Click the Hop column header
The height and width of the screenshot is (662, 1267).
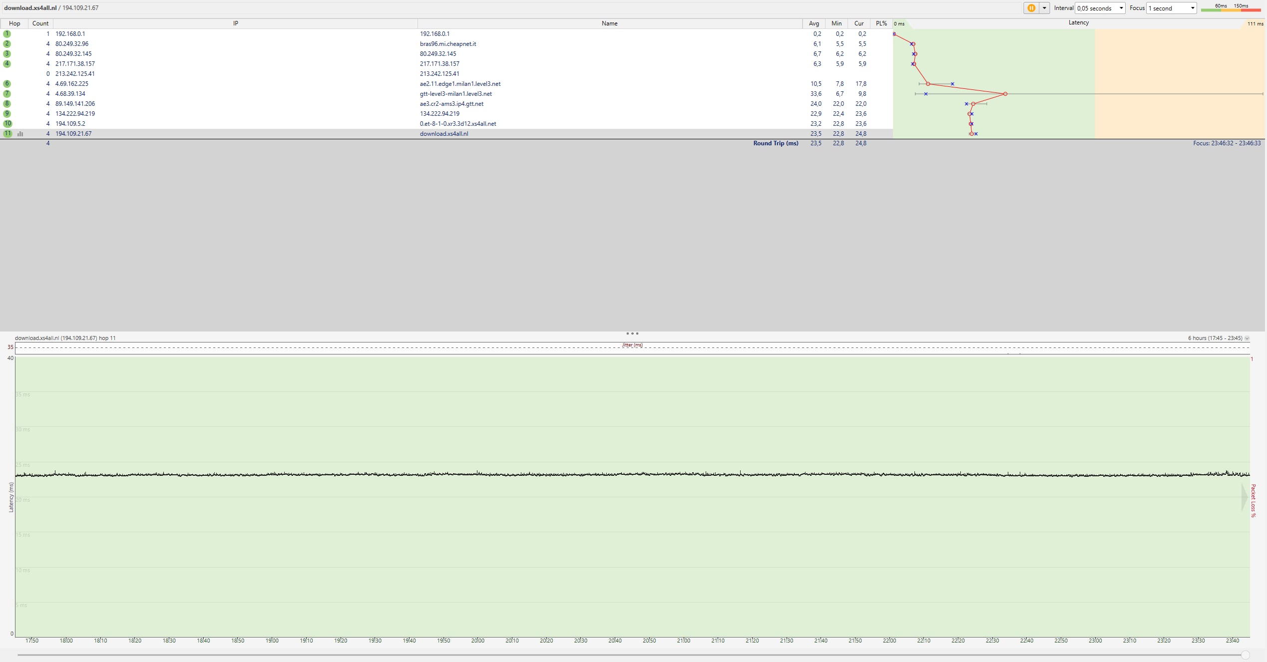click(x=14, y=23)
